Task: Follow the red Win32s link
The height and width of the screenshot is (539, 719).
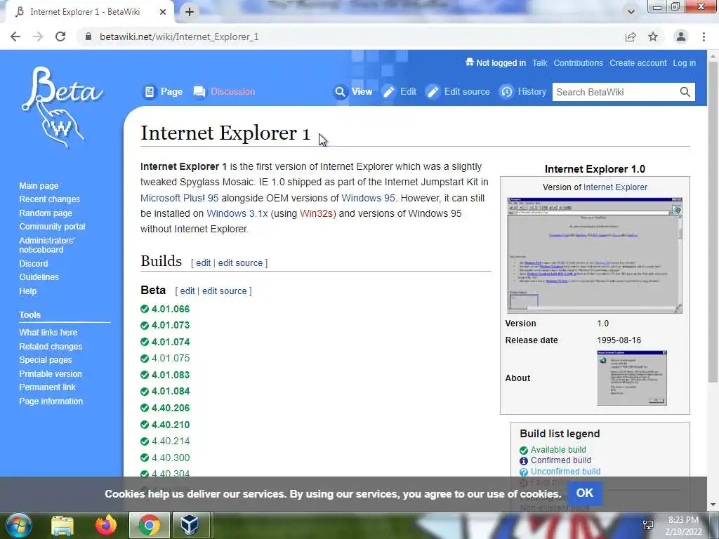Action: tap(317, 213)
